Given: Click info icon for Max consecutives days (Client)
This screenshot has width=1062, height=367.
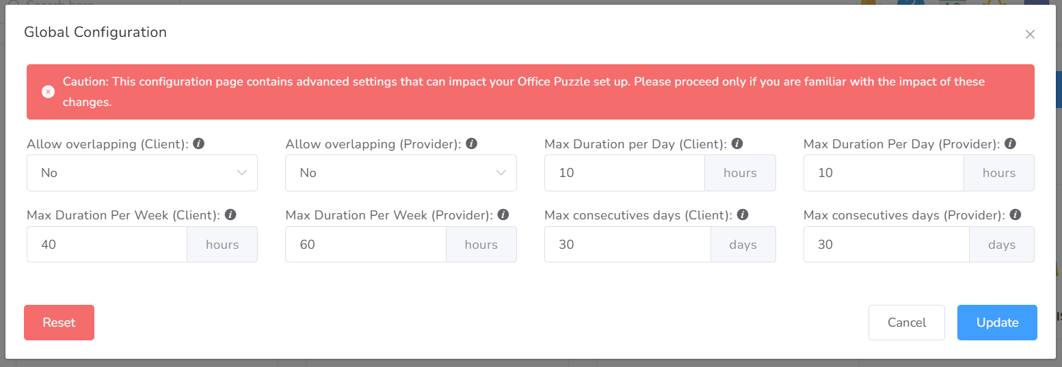Looking at the screenshot, I should pyautogui.click(x=743, y=215).
